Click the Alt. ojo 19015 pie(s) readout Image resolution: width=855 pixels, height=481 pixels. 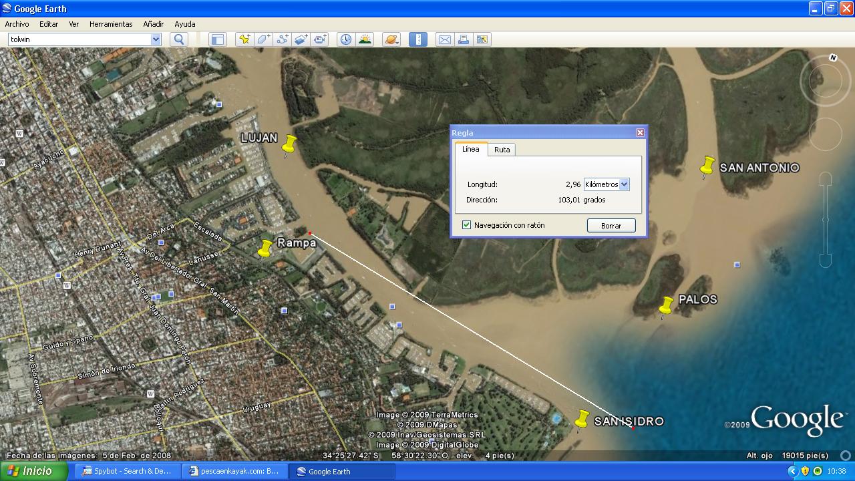tap(787, 456)
